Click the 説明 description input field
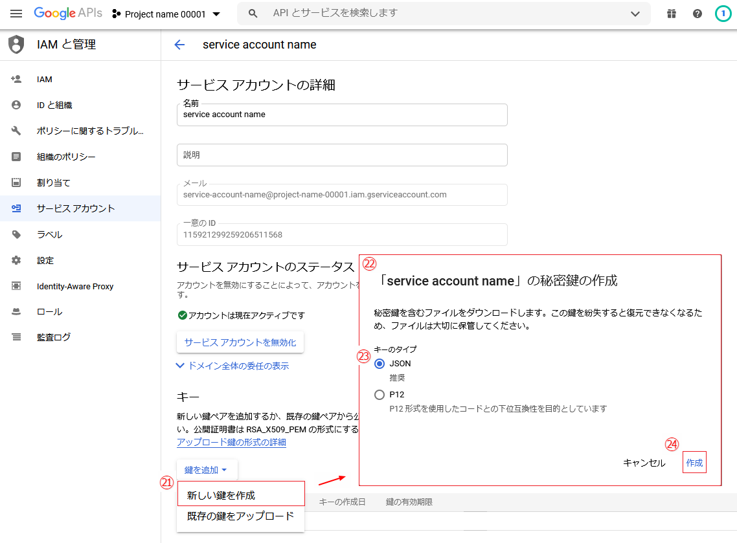Screen dimensions: 737x543 click(x=341, y=155)
